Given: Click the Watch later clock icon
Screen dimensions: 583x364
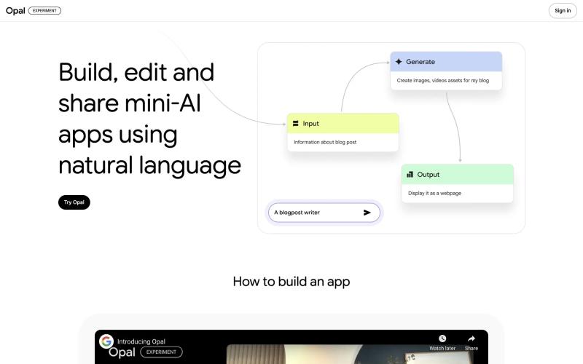Looking at the screenshot, I should (x=442, y=339).
